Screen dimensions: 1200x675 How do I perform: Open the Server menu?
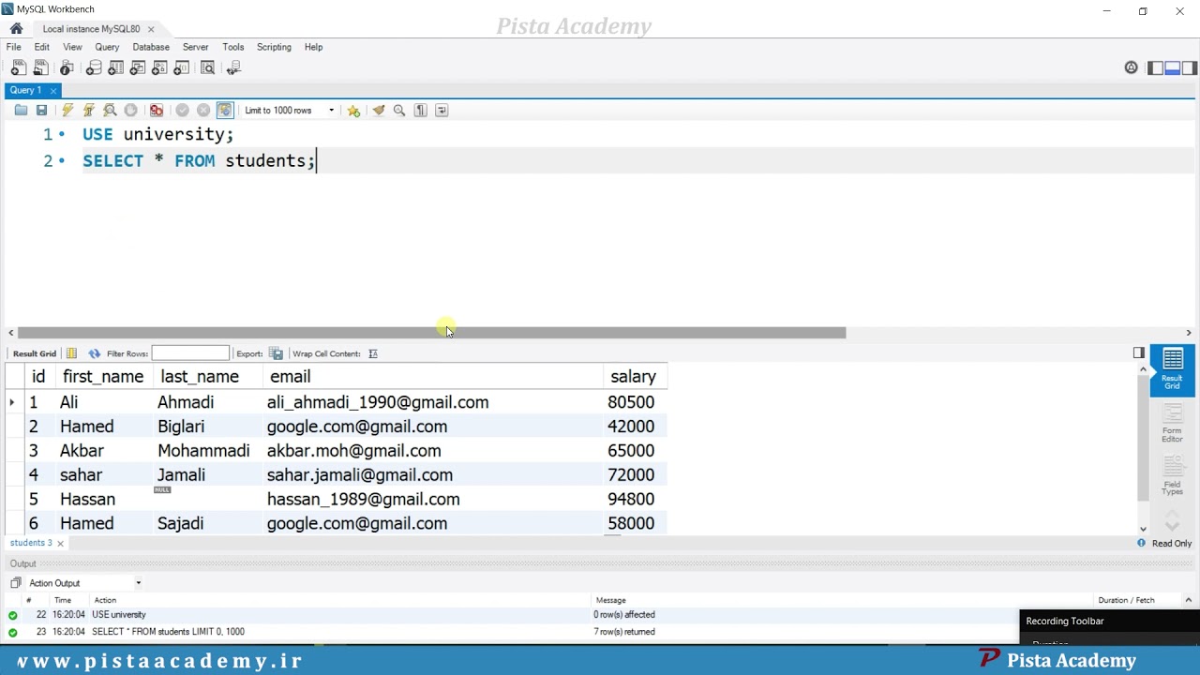coord(195,47)
